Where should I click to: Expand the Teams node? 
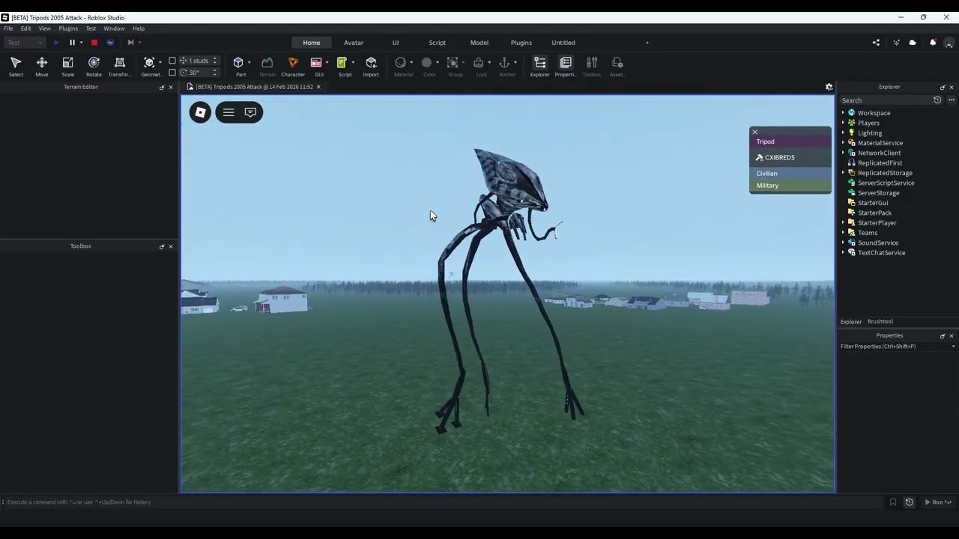coord(843,233)
